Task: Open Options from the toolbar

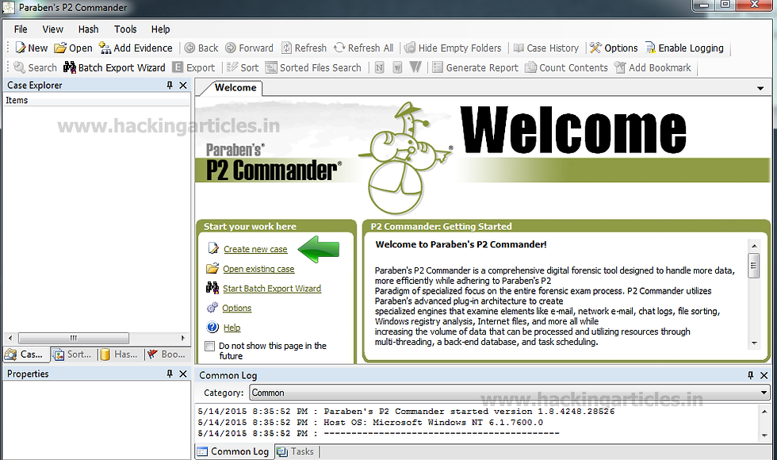Action: coord(614,48)
